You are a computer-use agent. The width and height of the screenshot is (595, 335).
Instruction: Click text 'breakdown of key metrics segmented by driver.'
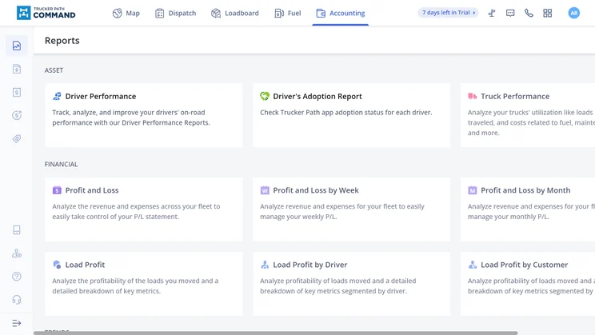[x=333, y=291]
